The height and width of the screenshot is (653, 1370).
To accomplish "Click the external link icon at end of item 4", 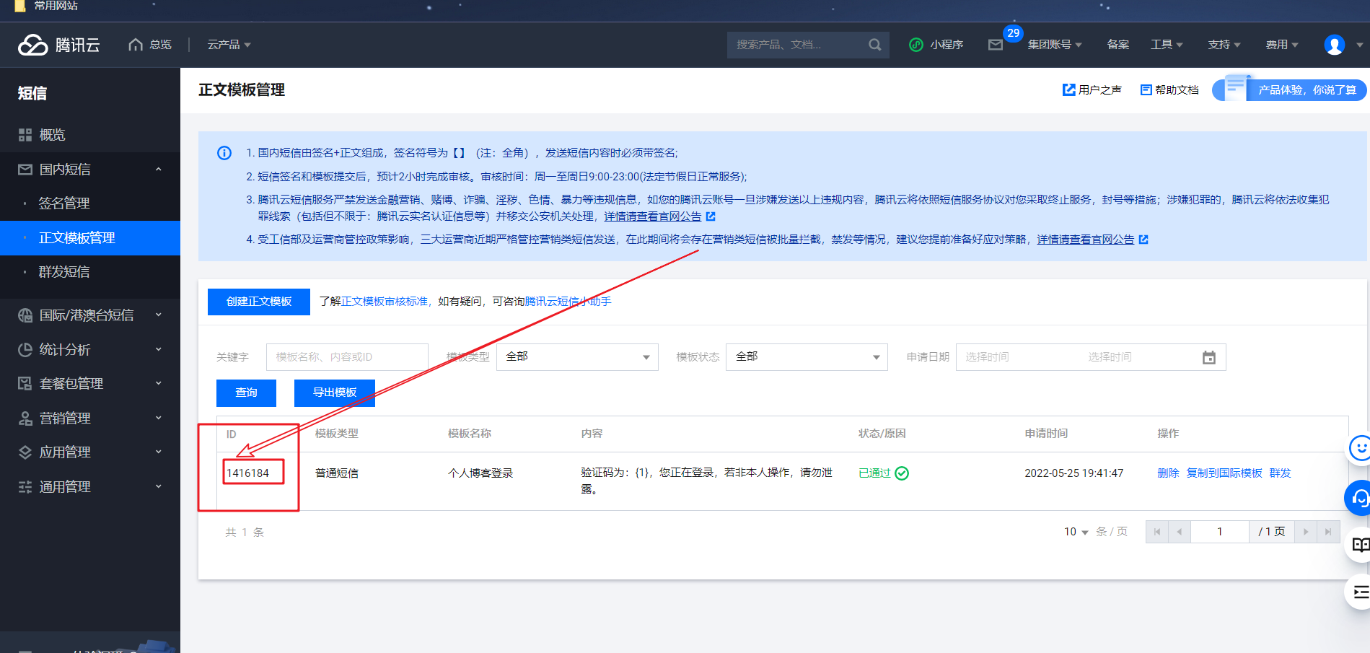I will [1143, 240].
